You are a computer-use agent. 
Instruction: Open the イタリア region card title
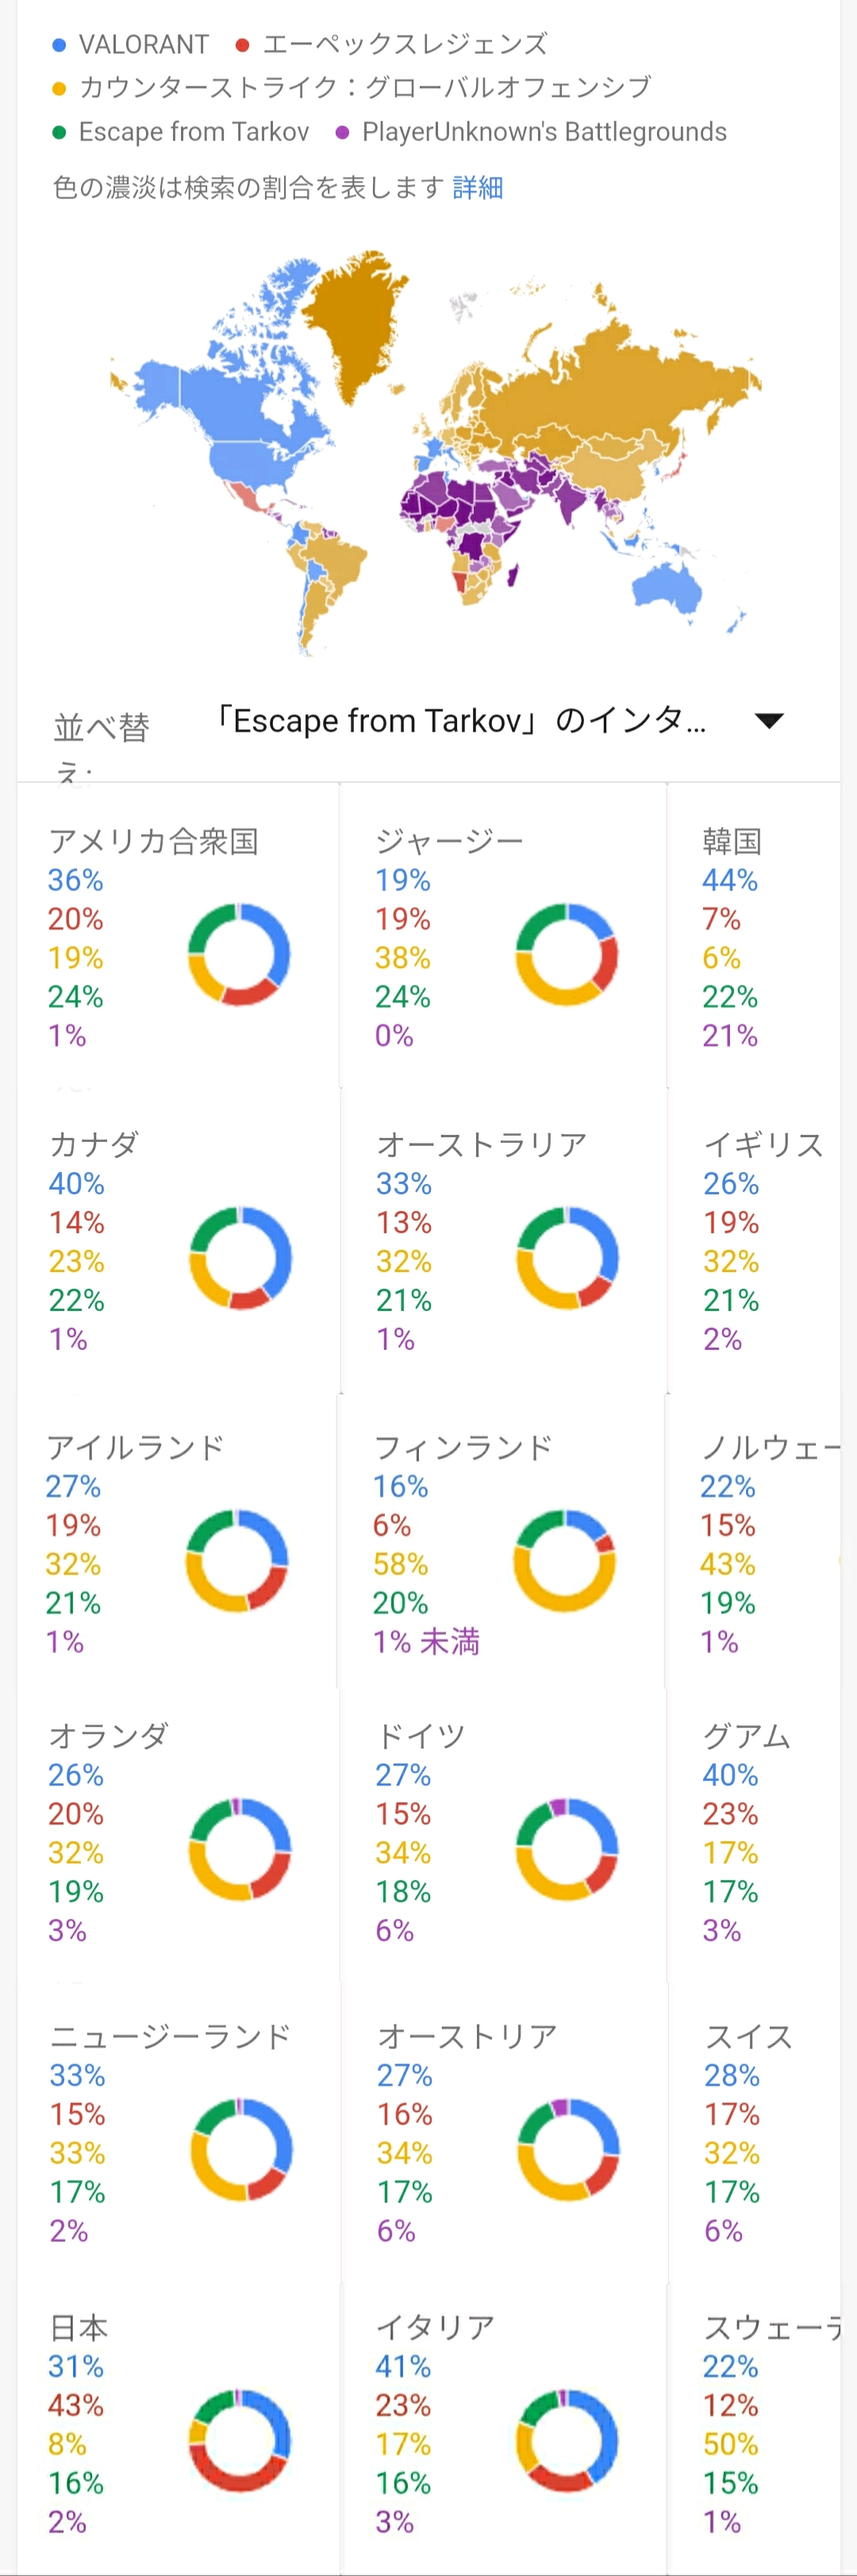pos(435,2327)
